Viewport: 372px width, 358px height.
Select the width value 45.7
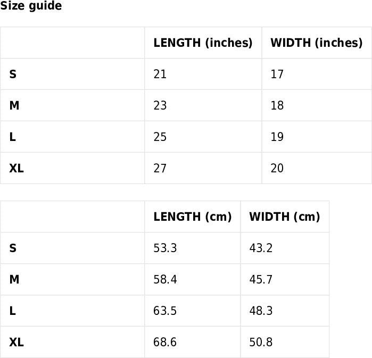[261, 279]
